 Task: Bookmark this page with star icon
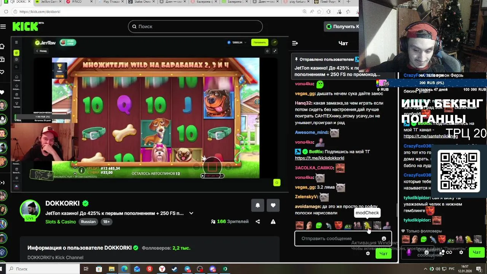(319, 12)
